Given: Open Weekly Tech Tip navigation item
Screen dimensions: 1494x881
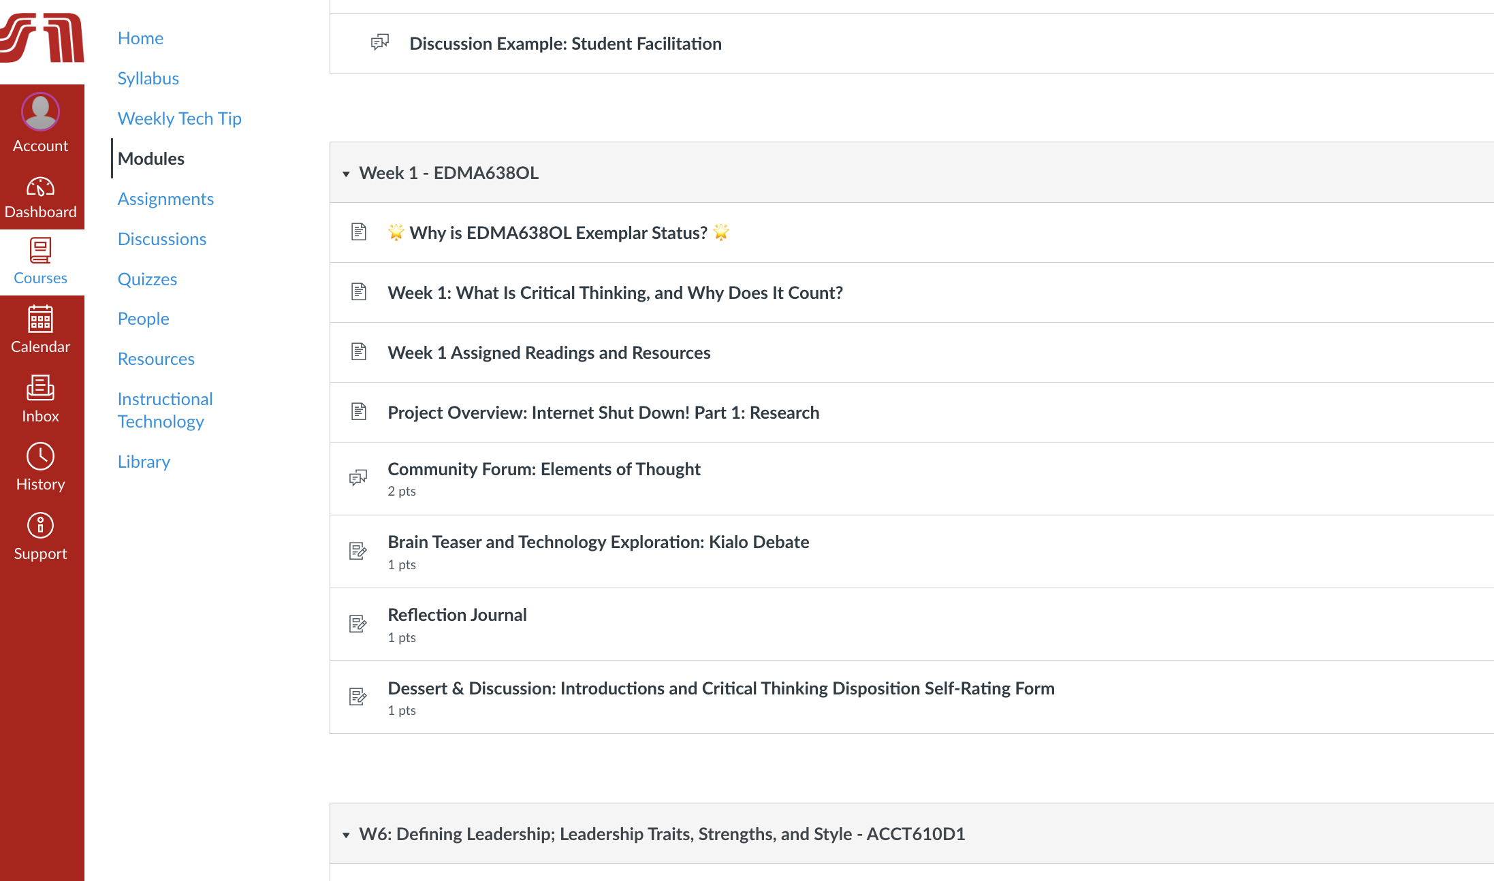Looking at the screenshot, I should 180,118.
